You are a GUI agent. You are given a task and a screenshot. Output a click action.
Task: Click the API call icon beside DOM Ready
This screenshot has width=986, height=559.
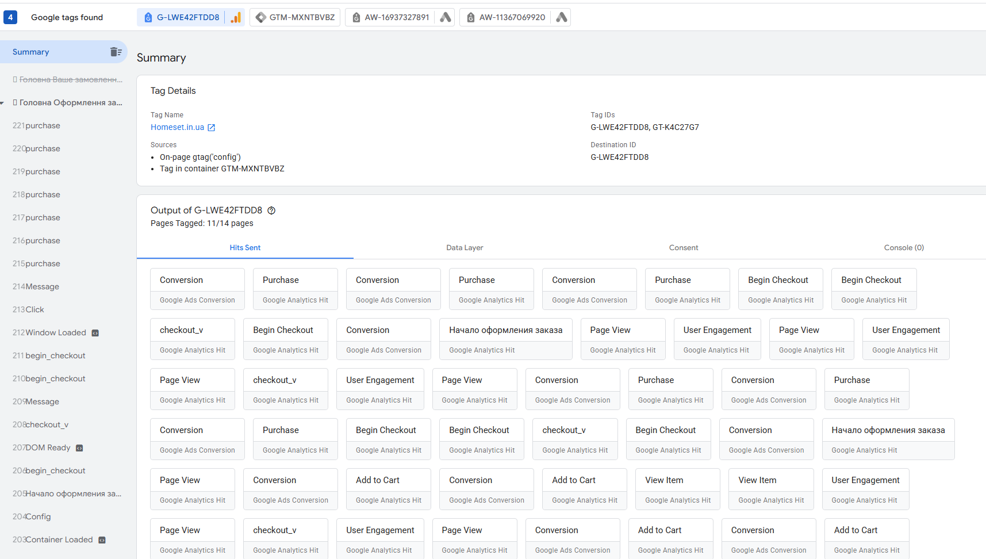pyautogui.click(x=79, y=448)
